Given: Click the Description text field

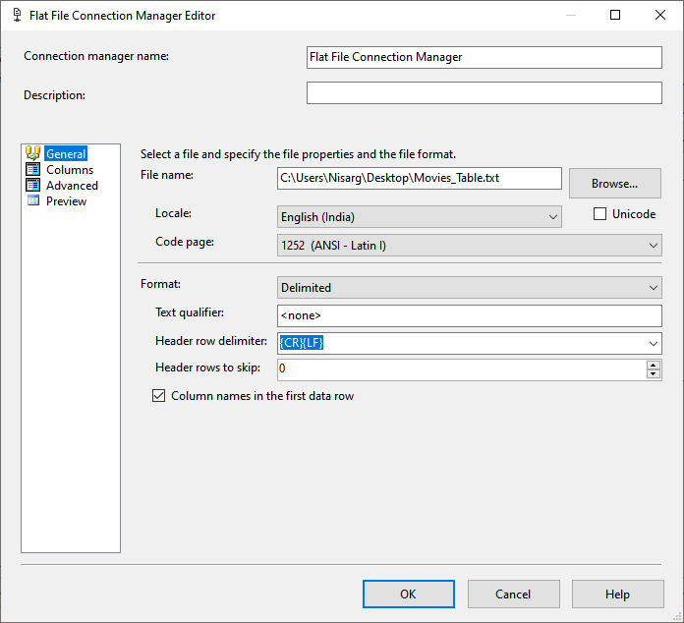Looking at the screenshot, I should click(484, 92).
